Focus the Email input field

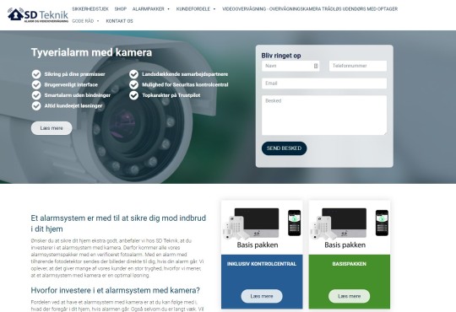[324, 83]
